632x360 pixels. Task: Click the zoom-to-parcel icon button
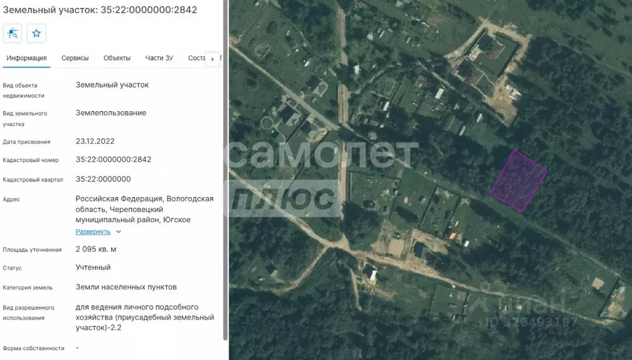coord(12,33)
